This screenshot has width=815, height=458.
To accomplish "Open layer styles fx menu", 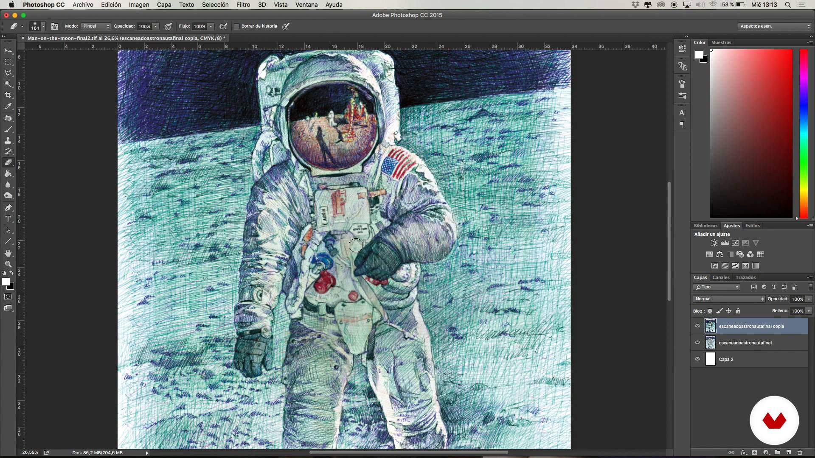I will 743,452.
